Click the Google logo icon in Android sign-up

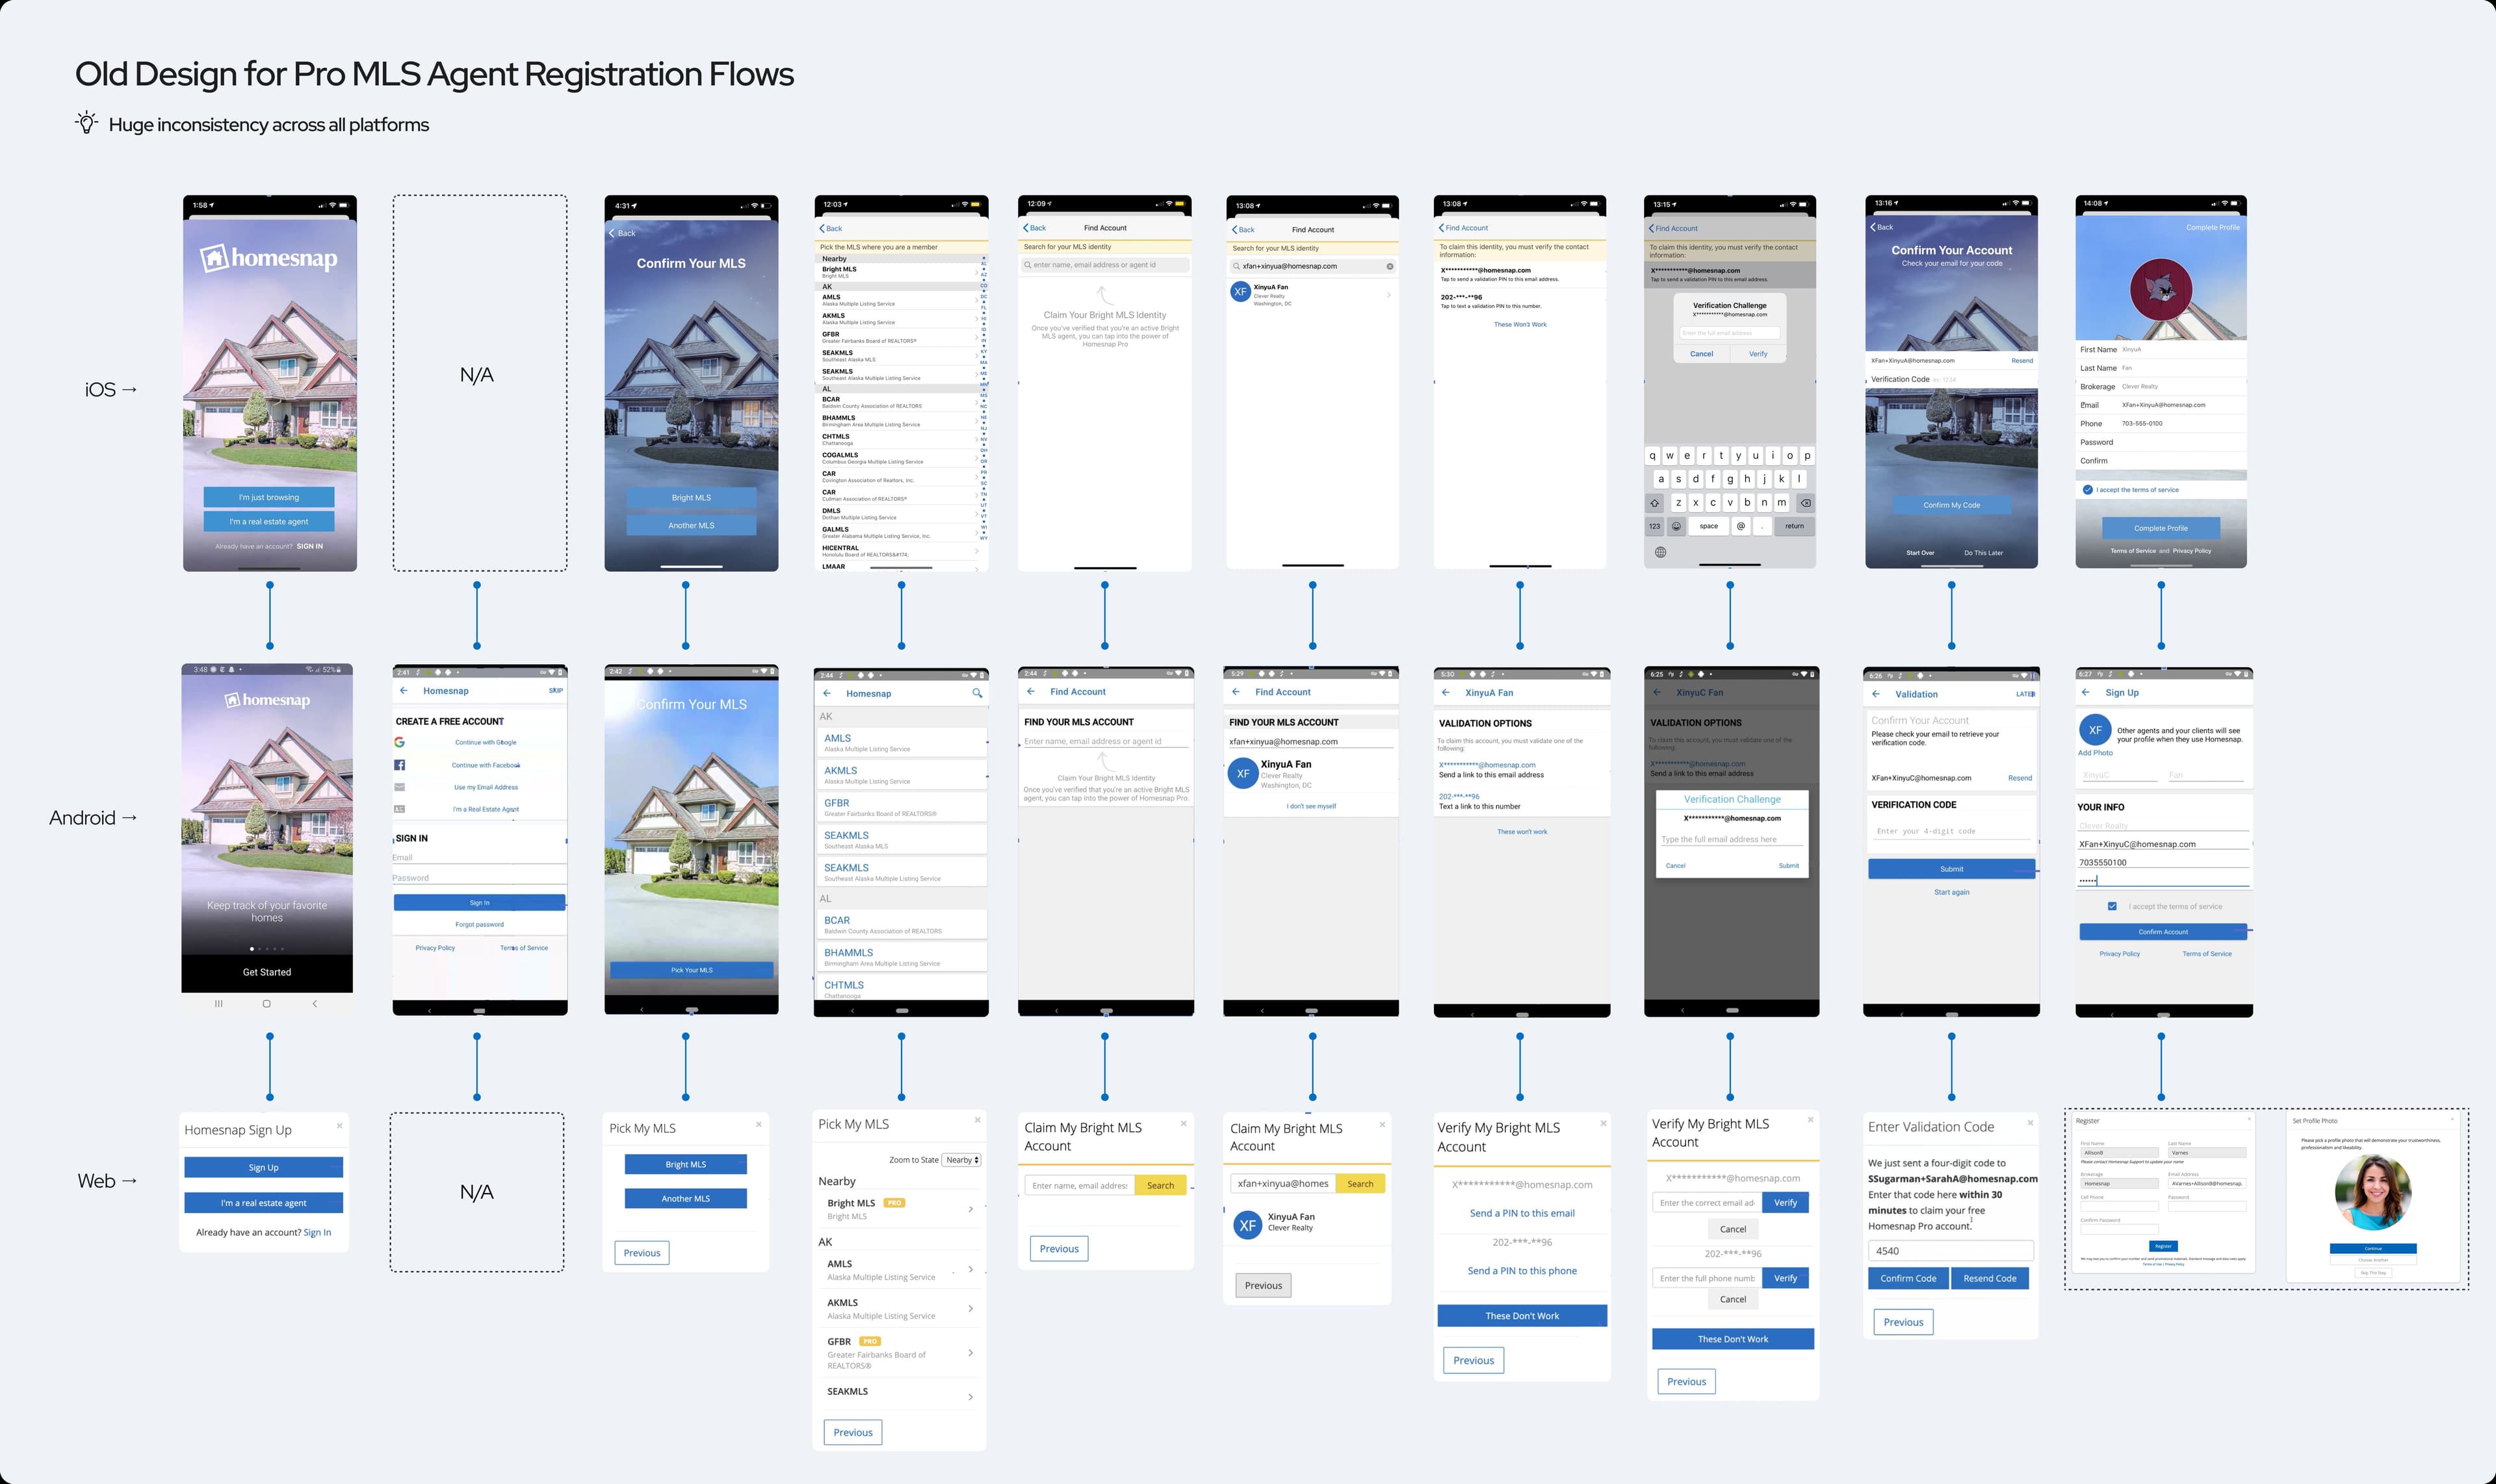pos(399,742)
